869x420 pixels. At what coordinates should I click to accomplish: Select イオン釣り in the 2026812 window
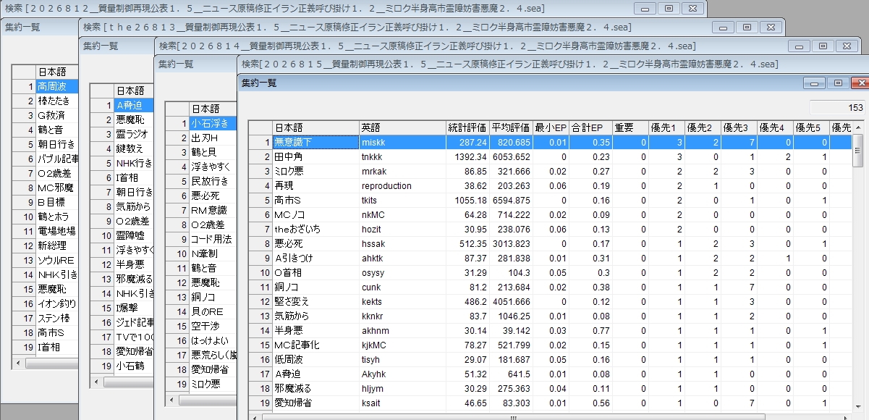click(x=57, y=303)
